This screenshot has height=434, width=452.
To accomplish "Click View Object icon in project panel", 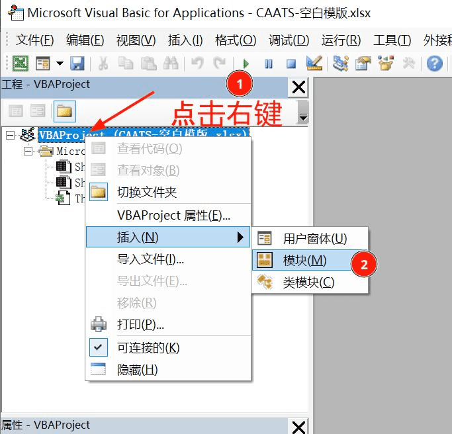I will pos(38,111).
